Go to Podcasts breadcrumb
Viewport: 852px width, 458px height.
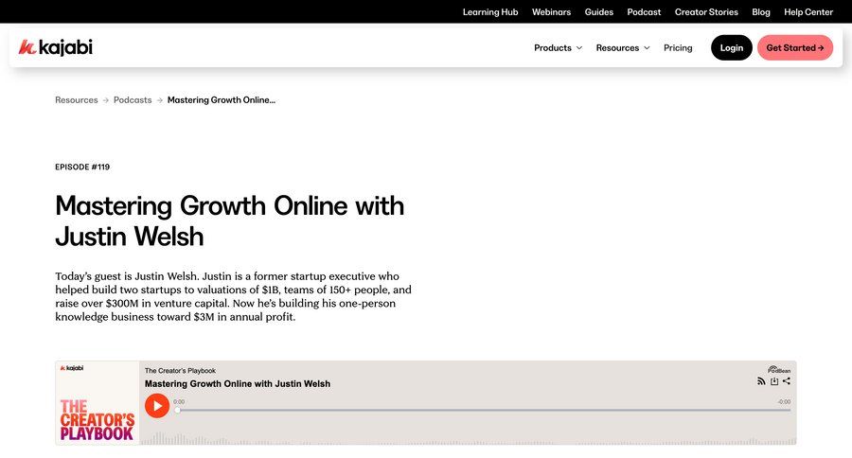(133, 100)
